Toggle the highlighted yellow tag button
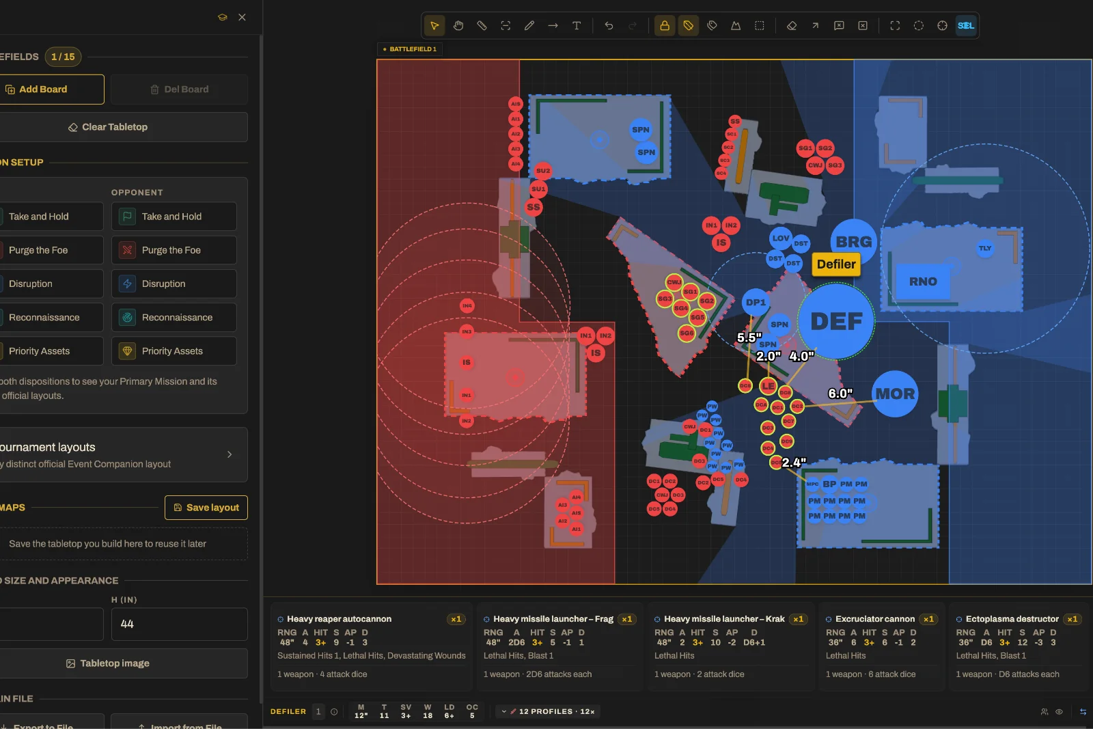The height and width of the screenshot is (729, 1093). point(688,26)
